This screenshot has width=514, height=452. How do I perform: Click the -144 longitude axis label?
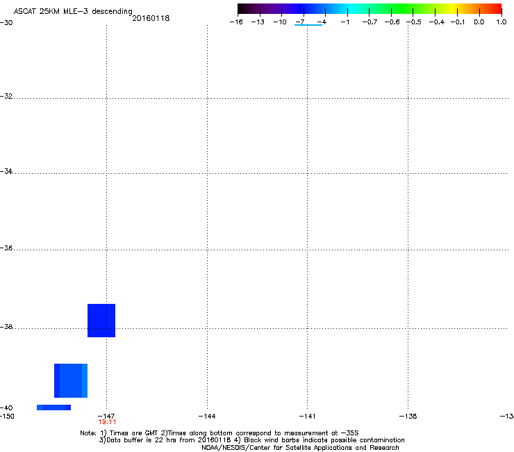point(207,417)
